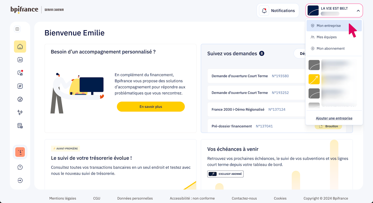This screenshot has height=203, width=373.
Task: Click the help question mark icon
Action: 20,167
